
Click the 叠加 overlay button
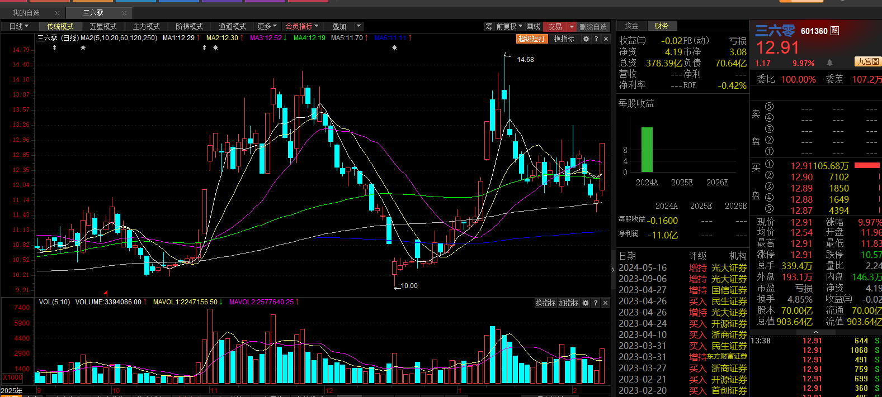[339, 26]
